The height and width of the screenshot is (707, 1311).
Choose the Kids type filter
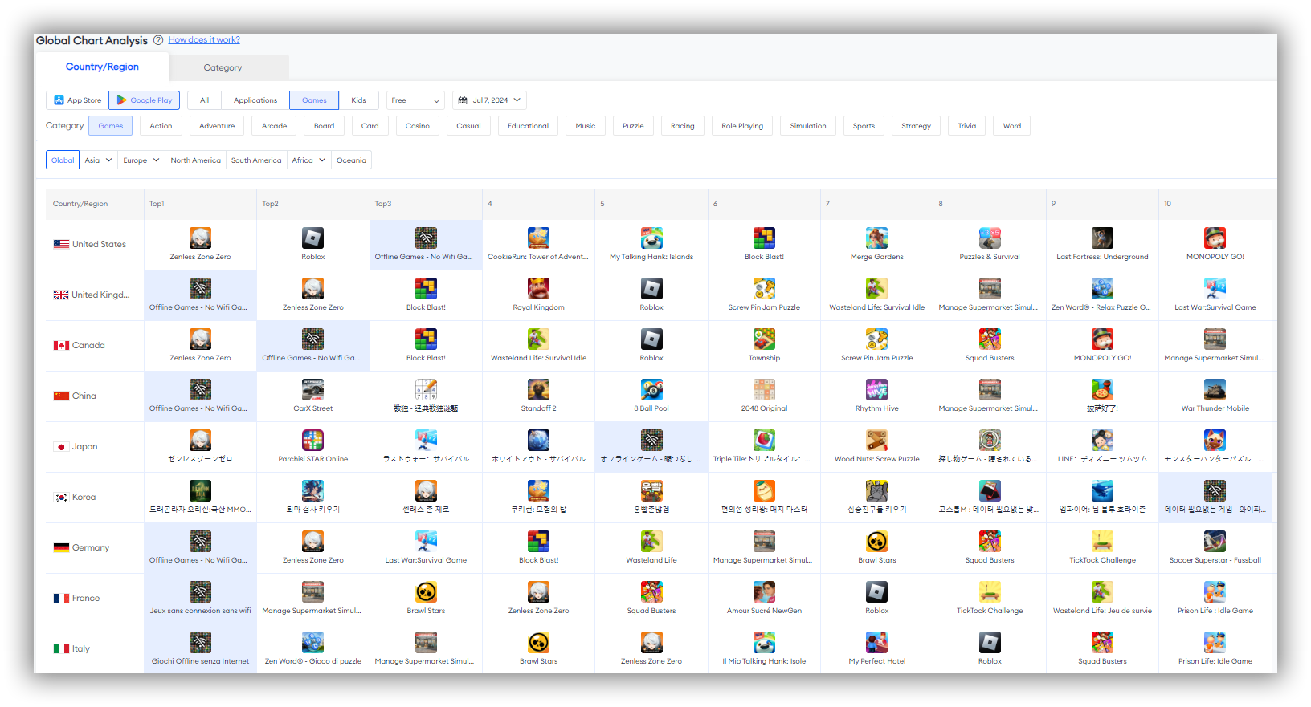pyautogui.click(x=358, y=100)
